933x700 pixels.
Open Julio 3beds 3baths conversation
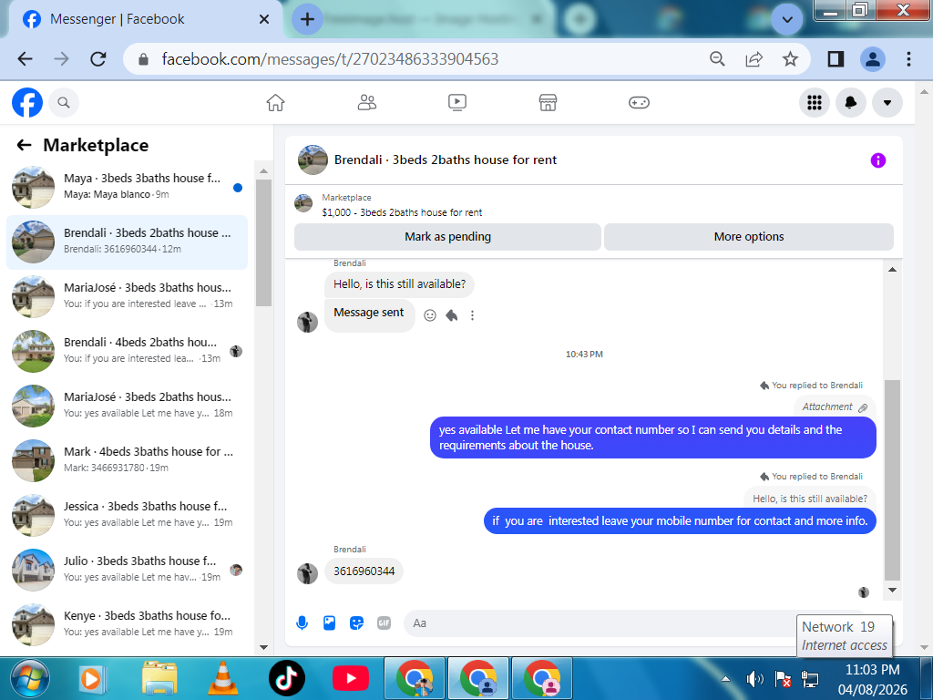coord(127,571)
